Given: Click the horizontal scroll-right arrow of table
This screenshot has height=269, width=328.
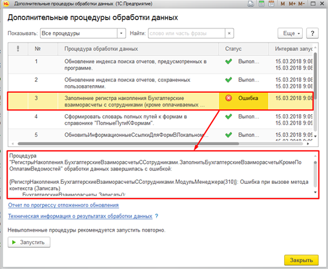Looking at the screenshot, I should (308, 144).
